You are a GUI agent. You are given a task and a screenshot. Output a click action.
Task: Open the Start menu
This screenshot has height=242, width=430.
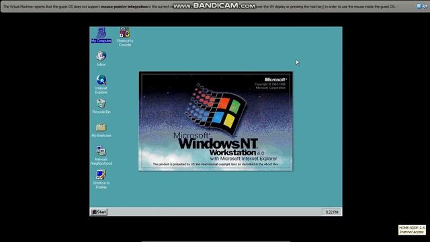click(x=99, y=212)
